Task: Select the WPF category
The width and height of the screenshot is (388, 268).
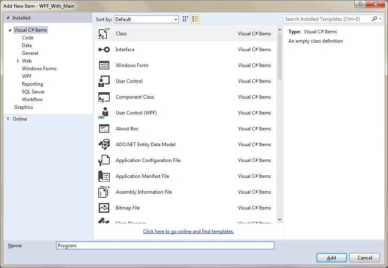Action: 27,76
